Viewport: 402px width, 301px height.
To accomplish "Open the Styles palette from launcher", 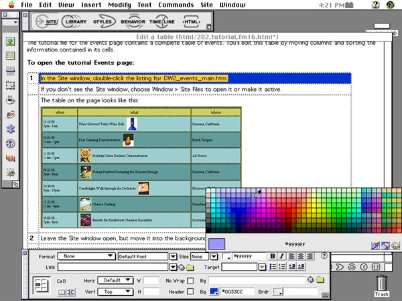I will pyautogui.click(x=104, y=22).
